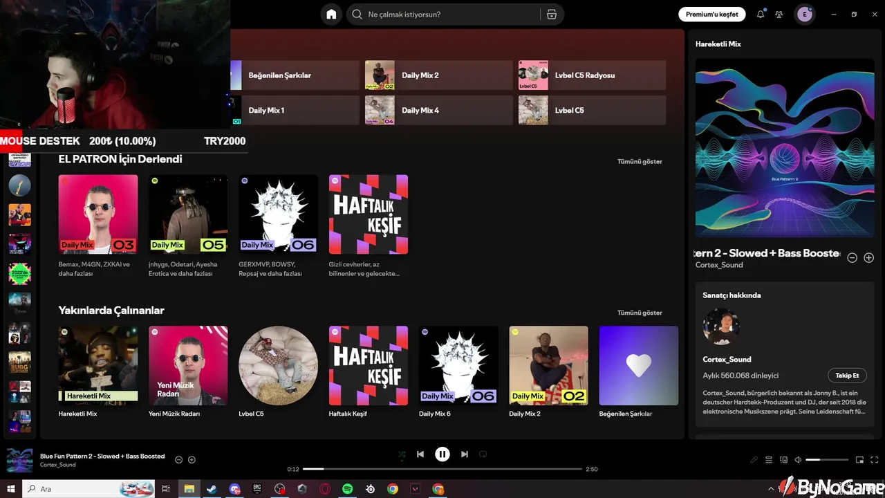Open 'Daily Mix 4' shortcut tile
The image size is (885, 498).
pyautogui.click(x=438, y=110)
